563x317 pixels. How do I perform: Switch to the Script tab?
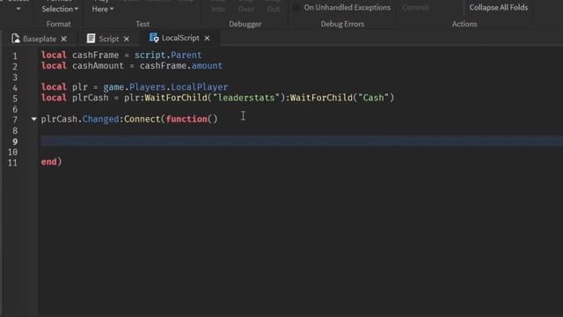tap(109, 39)
